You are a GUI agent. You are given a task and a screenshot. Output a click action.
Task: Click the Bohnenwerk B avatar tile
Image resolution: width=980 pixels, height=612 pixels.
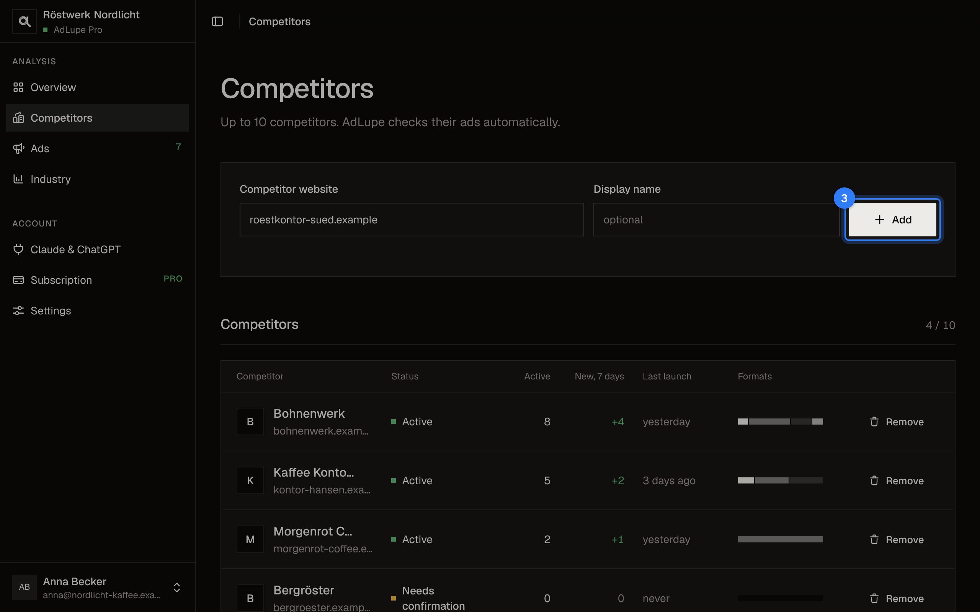(x=250, y=422)
